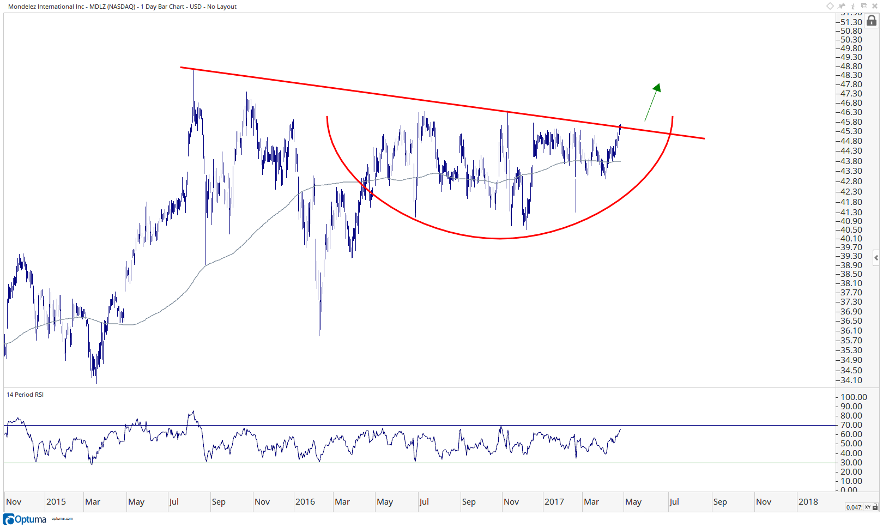
Task: Open chart information via the 'i' icon
Action: point(853,6)
